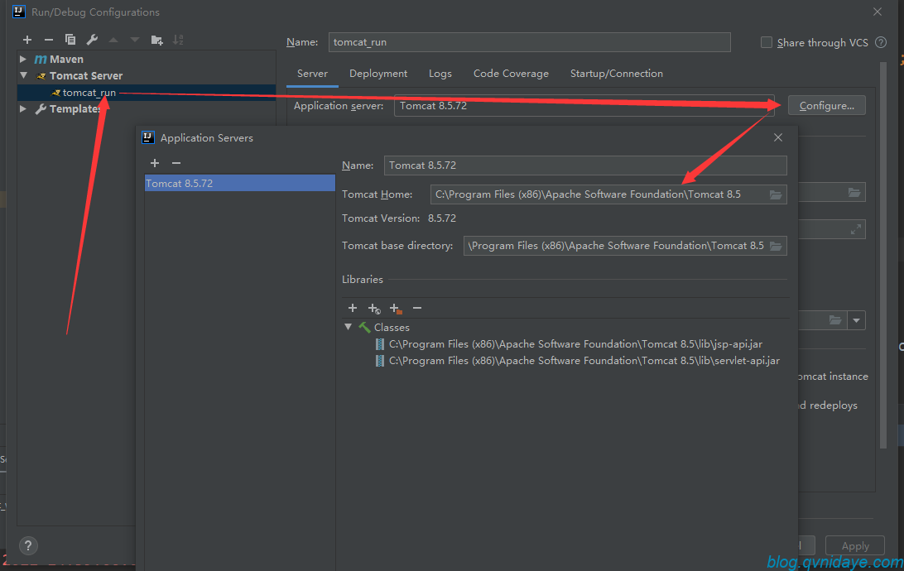
Task: Open help at dialog bottom left
Action: coord(28,545)
